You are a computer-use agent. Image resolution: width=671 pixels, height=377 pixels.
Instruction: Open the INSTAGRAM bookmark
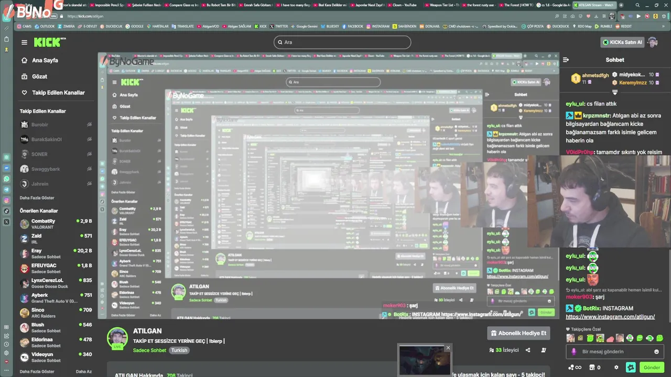(x=378, y=26)
